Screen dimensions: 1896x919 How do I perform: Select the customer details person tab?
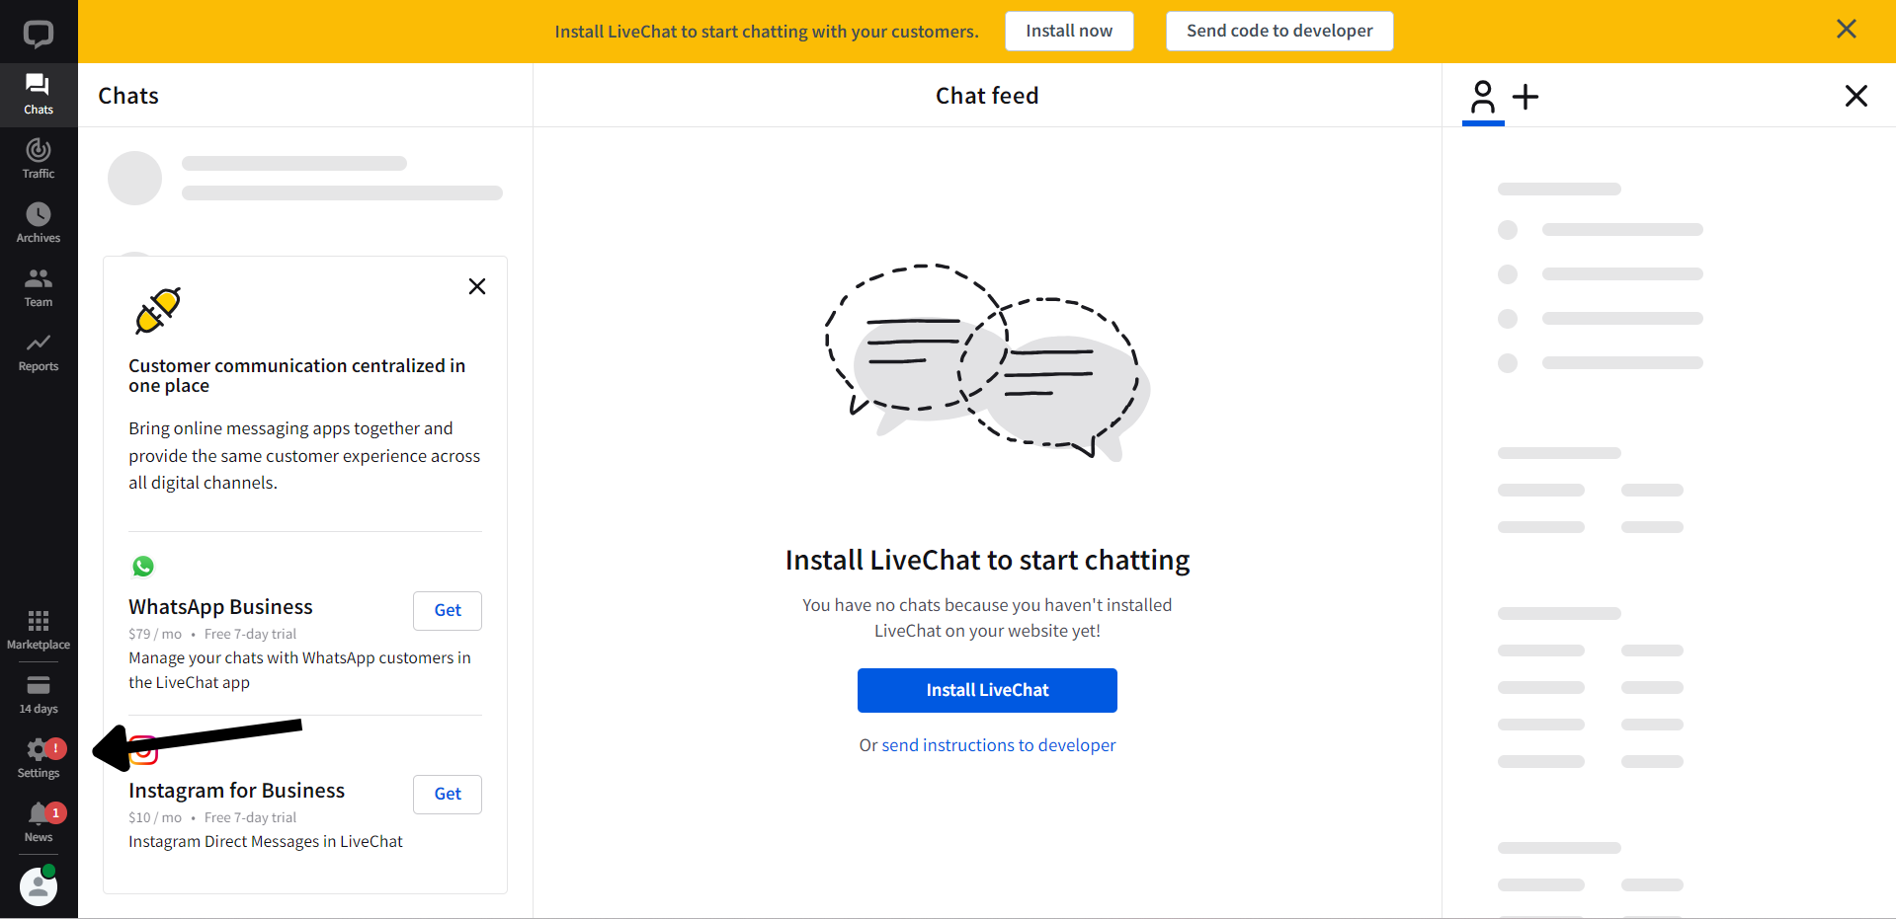(x=1483, y=98)
